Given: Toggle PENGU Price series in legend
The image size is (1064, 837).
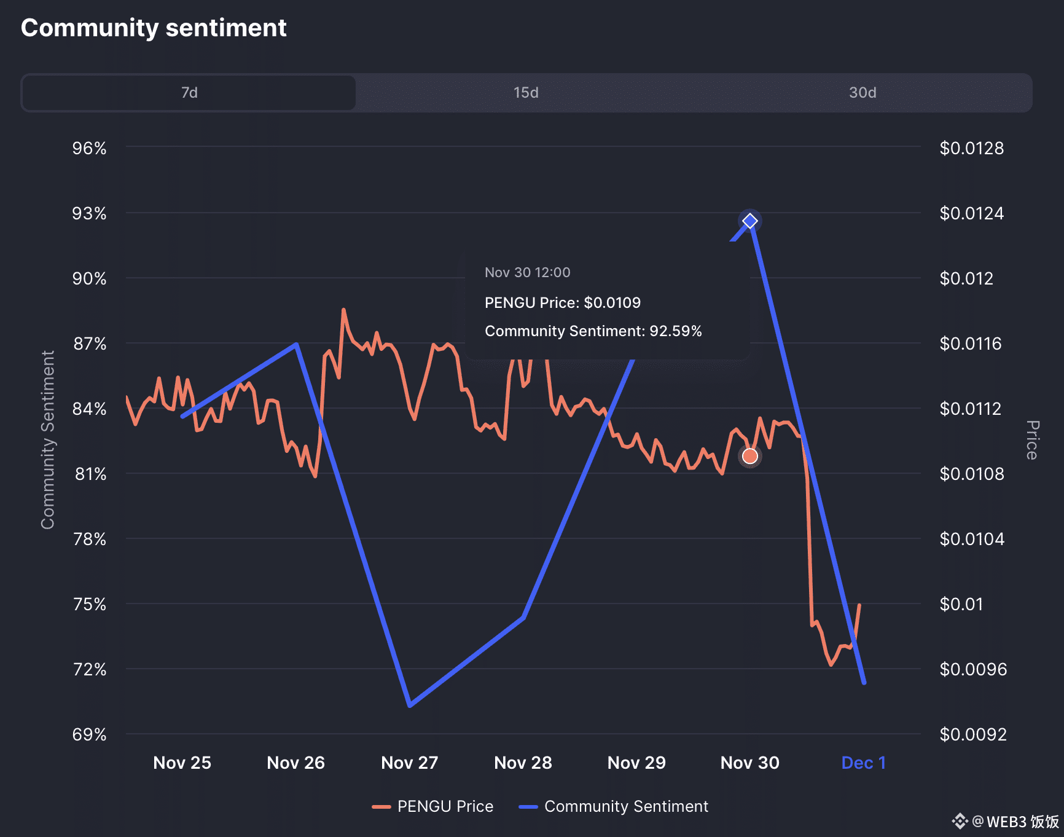Looking at the screenshot, I should pyautogui.click(x=445, y=806).
